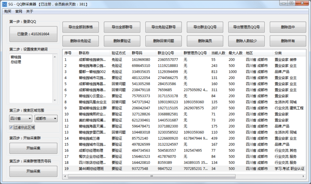Open the 四川省 province dropdown
Image resolution: width=311 pixels, height=184 pixels.
tap(21, 118)
